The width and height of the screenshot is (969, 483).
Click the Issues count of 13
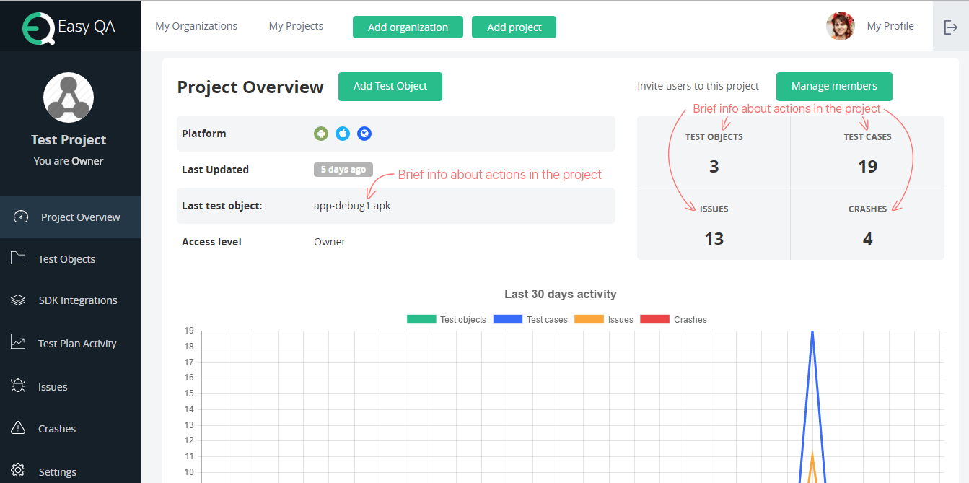(714, 239)
